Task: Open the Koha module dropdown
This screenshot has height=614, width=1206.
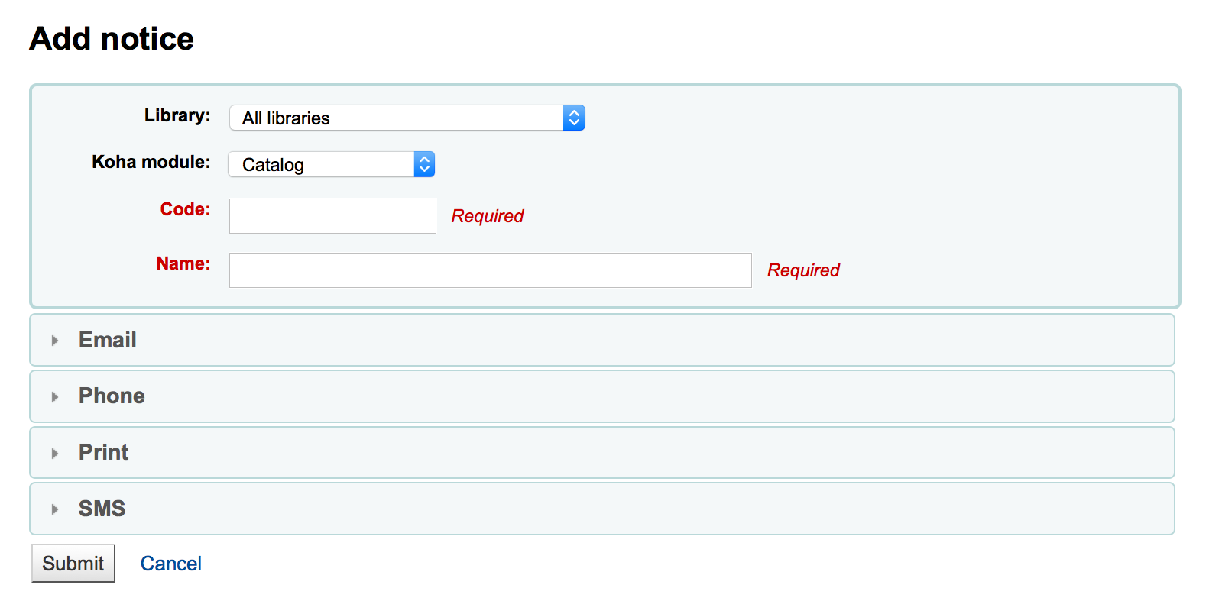Action: coord(331,164)
